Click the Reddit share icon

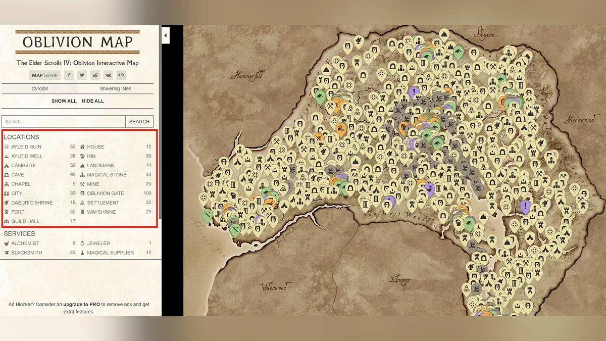(x=95, y=75)
